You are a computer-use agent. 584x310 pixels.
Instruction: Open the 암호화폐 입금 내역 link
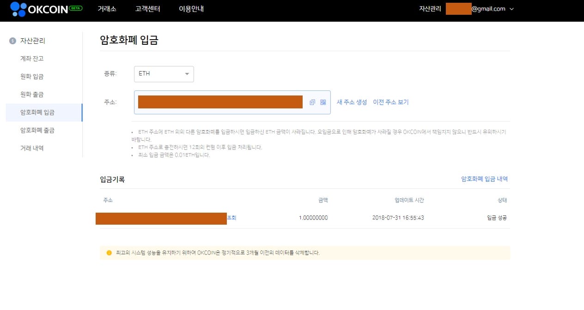pos(485,179)
